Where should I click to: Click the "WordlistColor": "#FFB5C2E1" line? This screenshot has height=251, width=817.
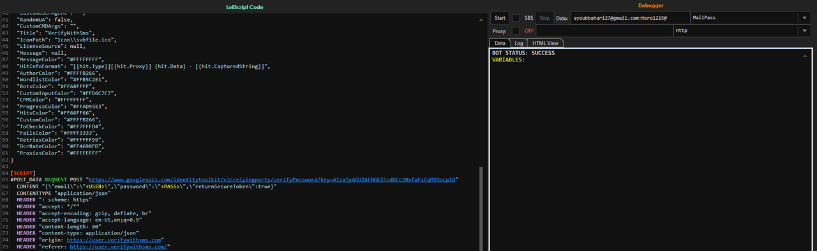pos(61,79)
